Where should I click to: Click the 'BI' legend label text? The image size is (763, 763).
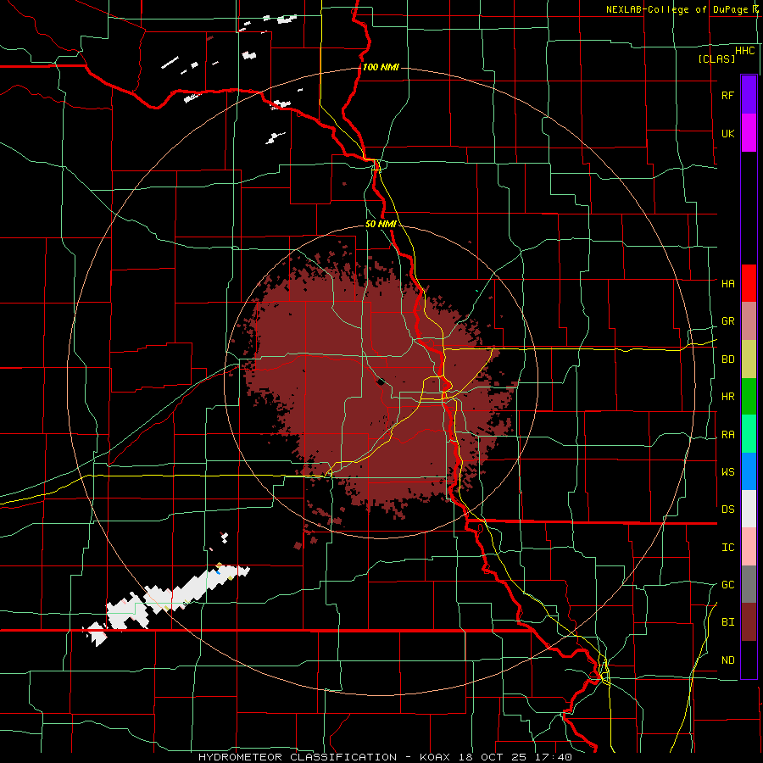point(727,622)
